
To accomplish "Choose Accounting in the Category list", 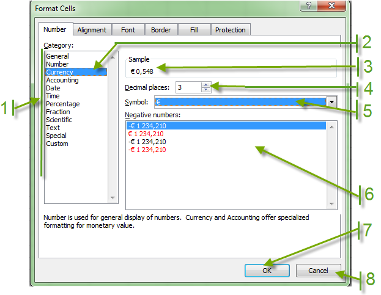I will pyautogui.click(x=62, y=80).
